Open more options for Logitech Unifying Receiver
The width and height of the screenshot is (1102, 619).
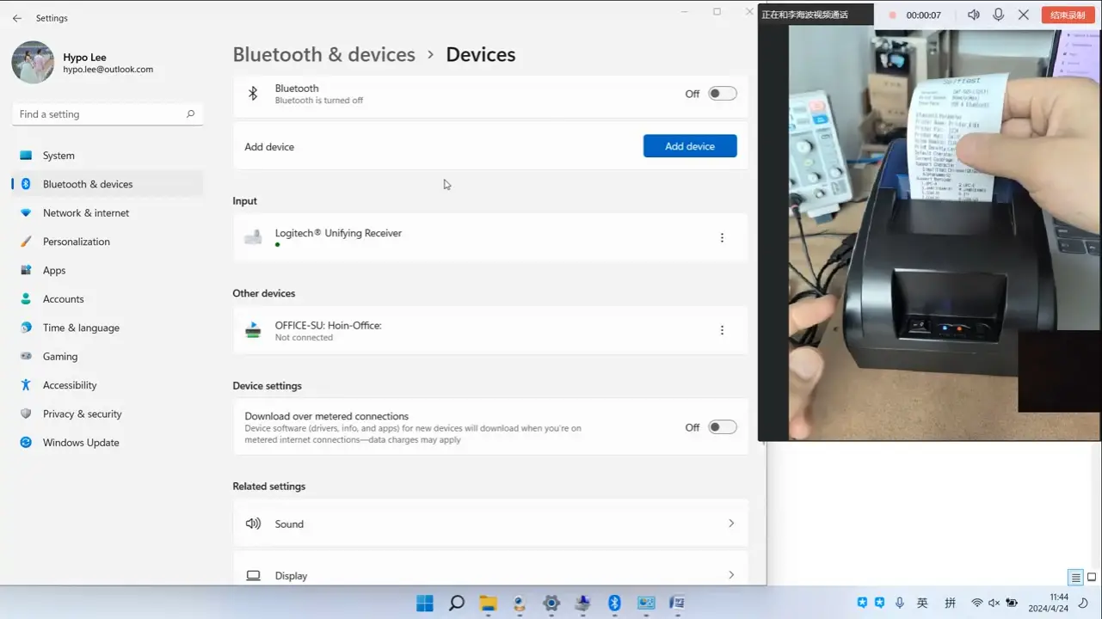[722, 238]
